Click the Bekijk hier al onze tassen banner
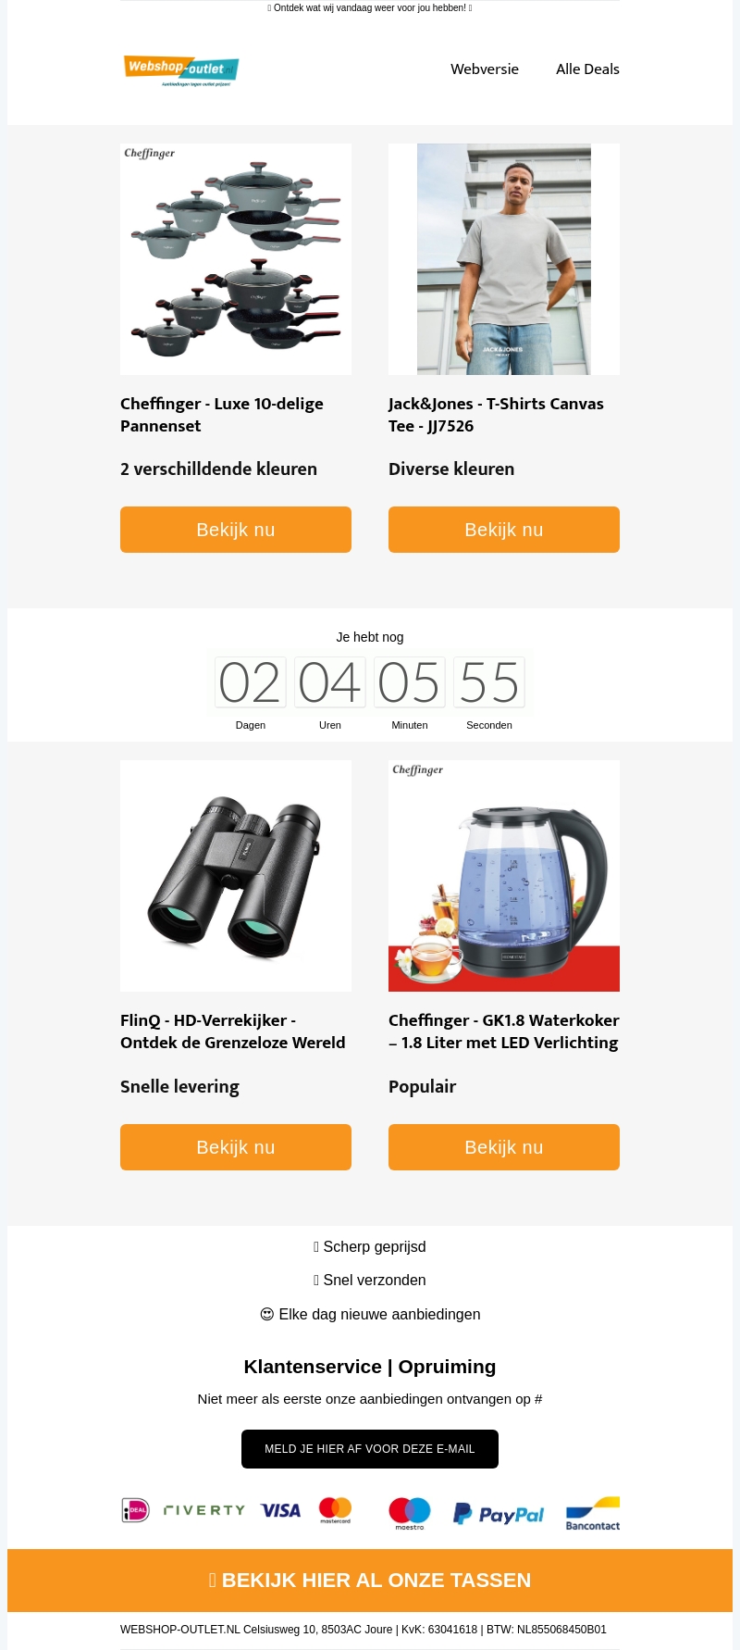Image resolution: width=740 pixels, height=1650 pixels. click(370, 1581)
